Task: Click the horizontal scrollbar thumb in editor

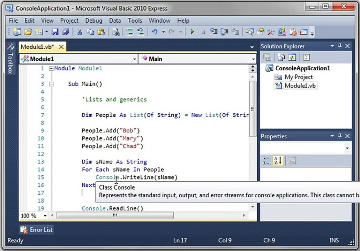Action: click(x=115, y=215)
